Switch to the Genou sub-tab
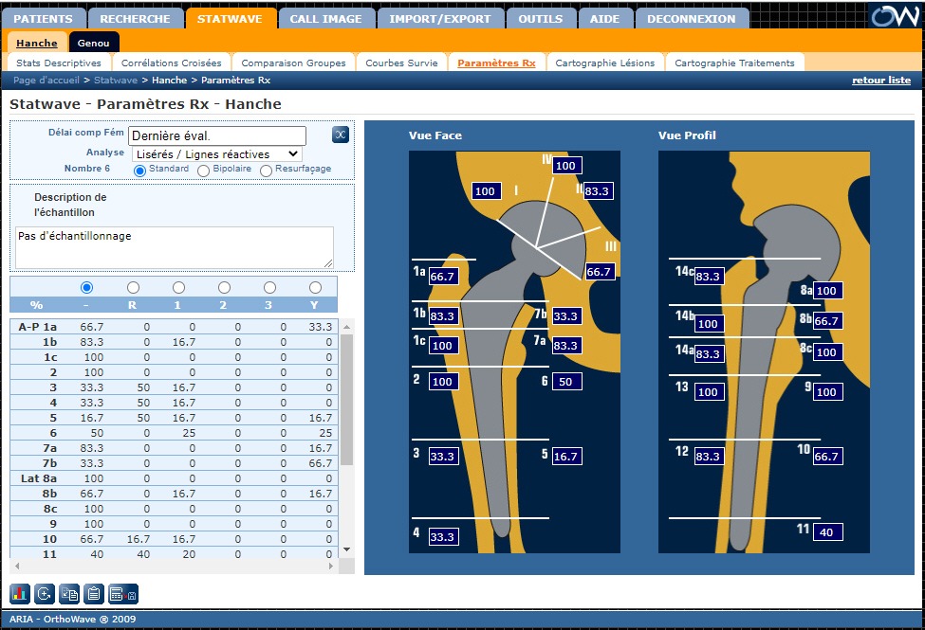 click(94, 43)
